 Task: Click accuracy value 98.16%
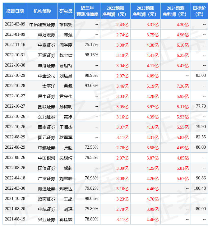click(91, 55)
